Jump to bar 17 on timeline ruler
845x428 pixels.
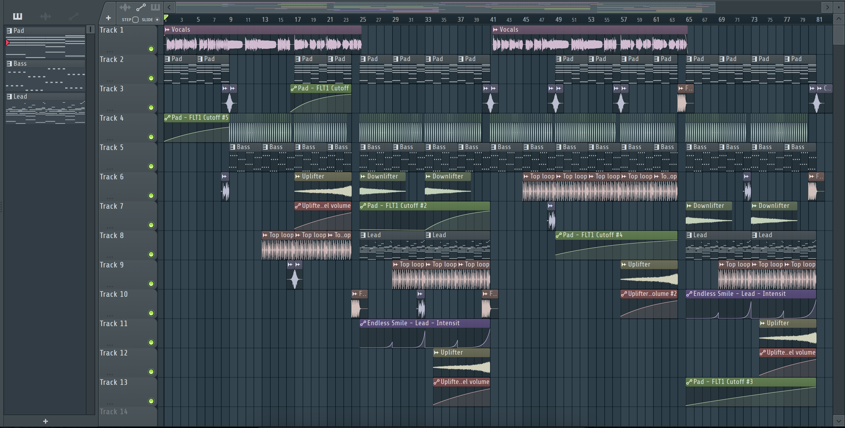(x=298, y=19)
